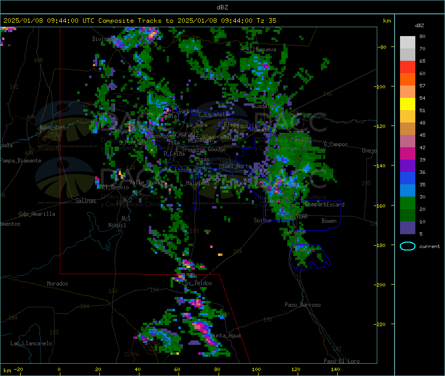
Task: Click the A_Villanueva location label
Action: pos(258,49)
